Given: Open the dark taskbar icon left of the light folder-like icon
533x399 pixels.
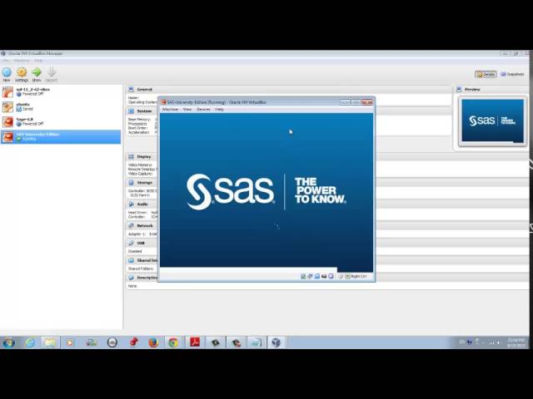Looking at the screenshot, I should click(x=236, y=342).
